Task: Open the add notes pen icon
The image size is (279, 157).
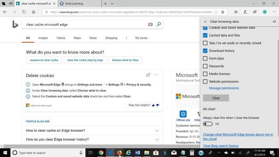Action: [245, 12]
